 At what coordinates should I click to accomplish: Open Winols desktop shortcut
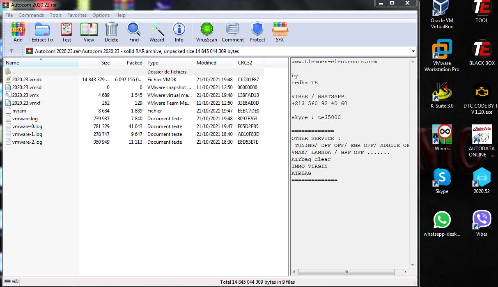(x=442, y=138)
